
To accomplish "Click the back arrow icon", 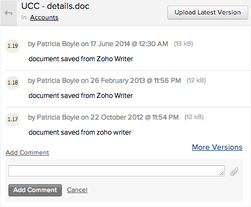I will coord(8,13).
